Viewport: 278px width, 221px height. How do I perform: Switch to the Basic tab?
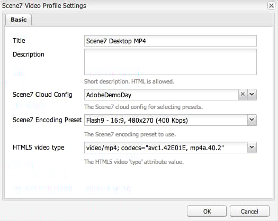(19, 20)
